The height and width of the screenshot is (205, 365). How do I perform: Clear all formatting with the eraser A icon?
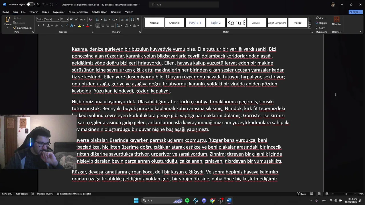90,19
